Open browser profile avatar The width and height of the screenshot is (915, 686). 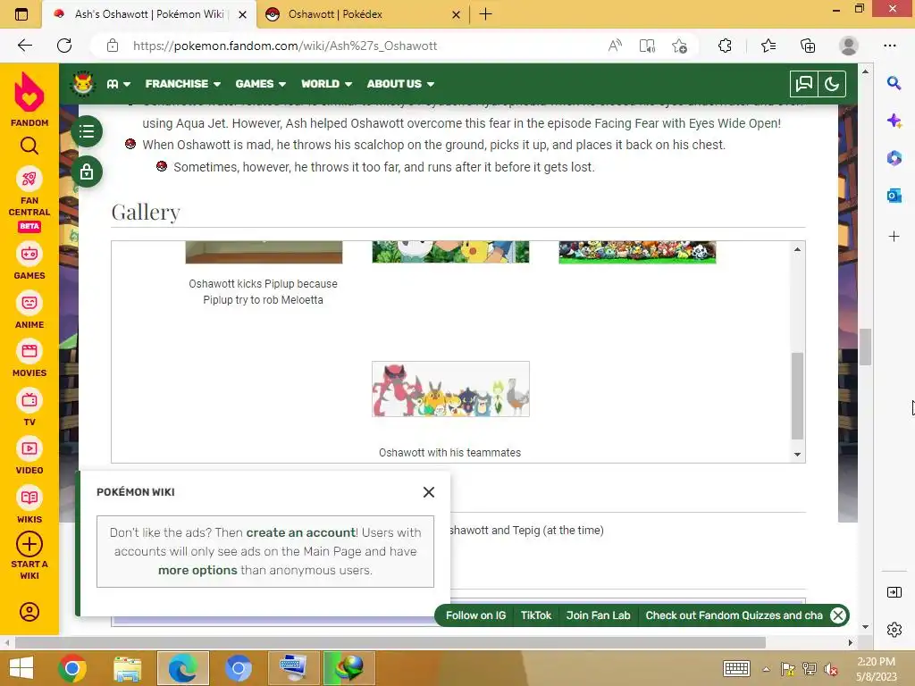849,46
